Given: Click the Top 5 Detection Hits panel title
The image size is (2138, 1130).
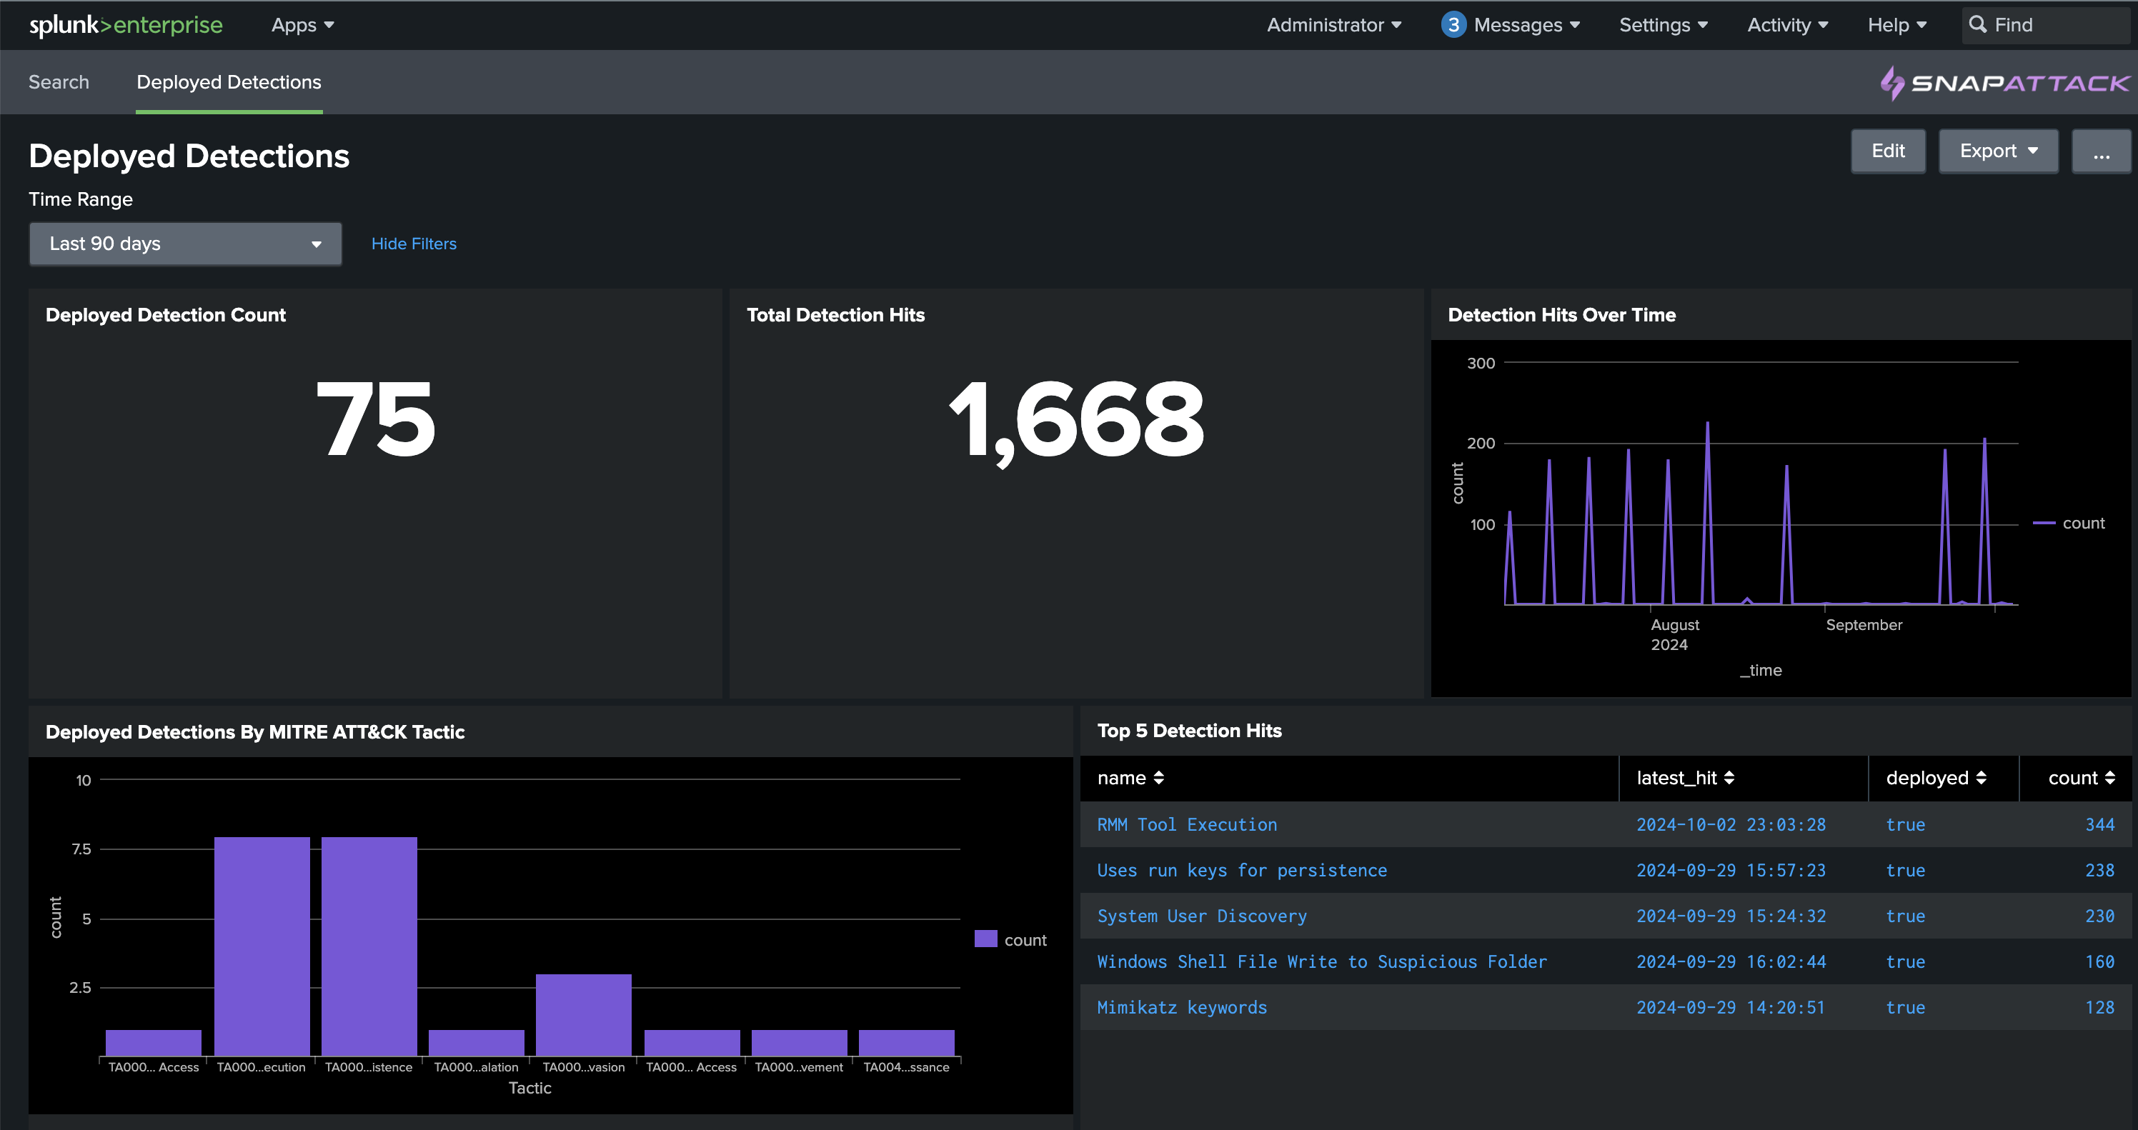Looking at the screenshot, I should tap(1188, 731).
